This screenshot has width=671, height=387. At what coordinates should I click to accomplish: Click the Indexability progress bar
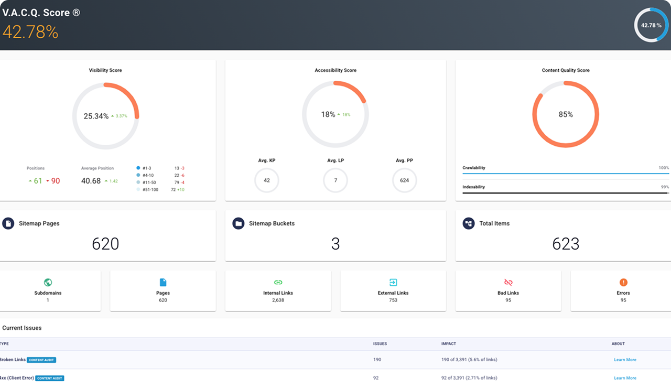tap(566, 192)
